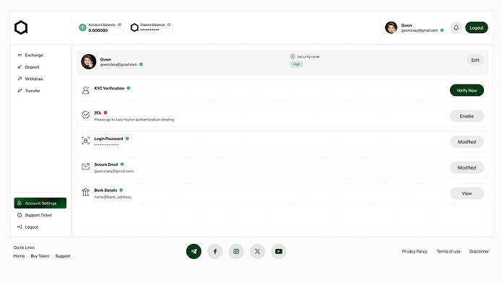Click the Deposit arrow icon

[20, 67]
